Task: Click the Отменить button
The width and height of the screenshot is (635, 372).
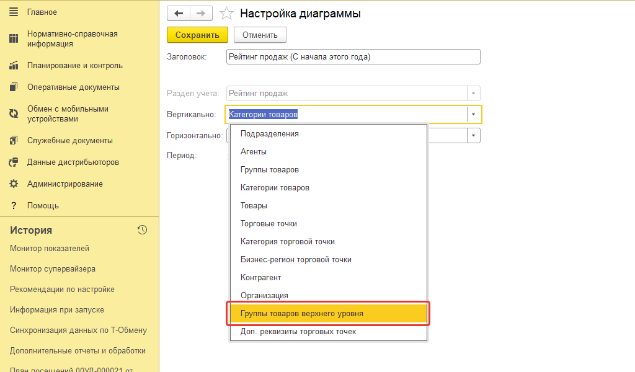Action: click(x=260, y=35)
